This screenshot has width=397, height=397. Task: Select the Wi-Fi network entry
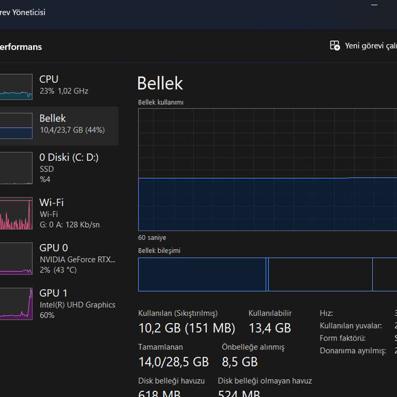tap(59, 213)
